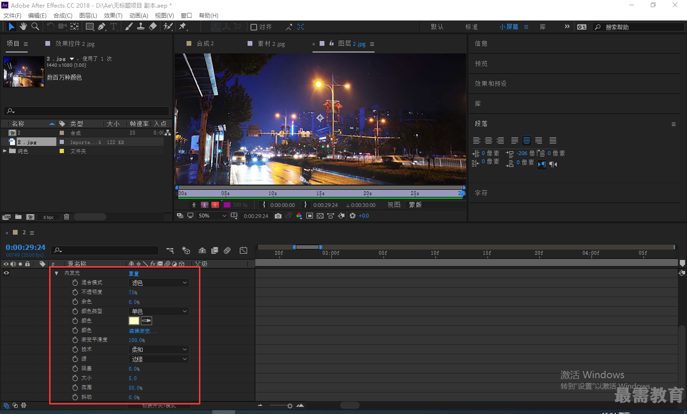Select the Selection arrow tool
This screenshot has height=414, width=687.
11,27
